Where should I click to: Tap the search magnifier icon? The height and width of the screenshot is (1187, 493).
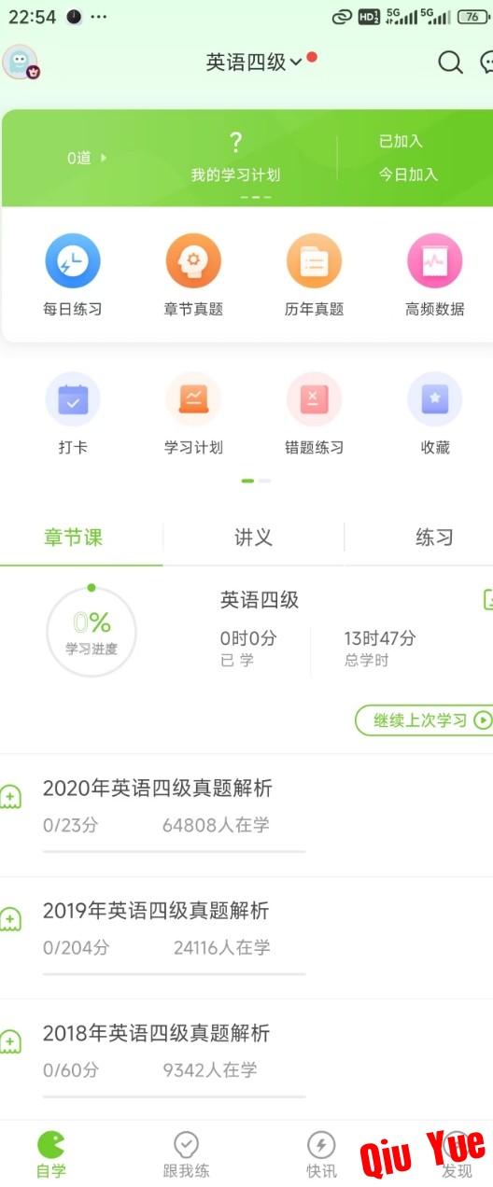tap(451, 63)
